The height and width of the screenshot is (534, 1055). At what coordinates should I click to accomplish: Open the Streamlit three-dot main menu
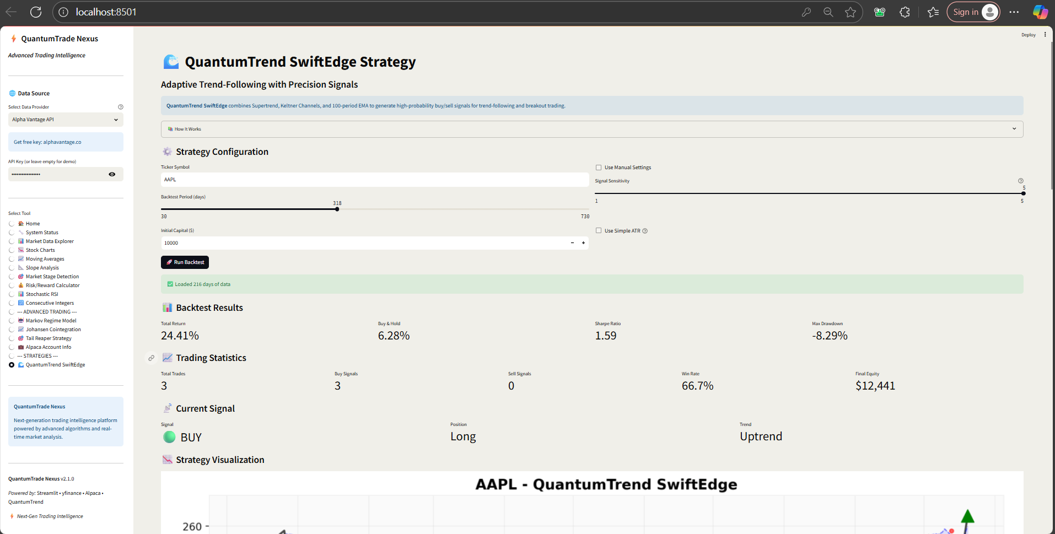pos(1045,35)
